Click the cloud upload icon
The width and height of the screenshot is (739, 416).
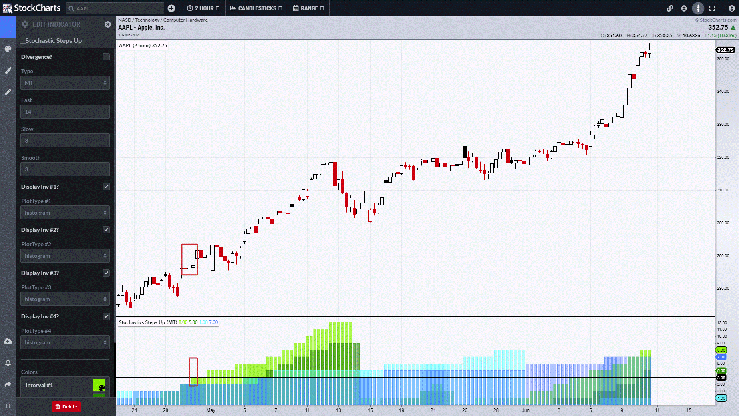[x=8, y=341]
